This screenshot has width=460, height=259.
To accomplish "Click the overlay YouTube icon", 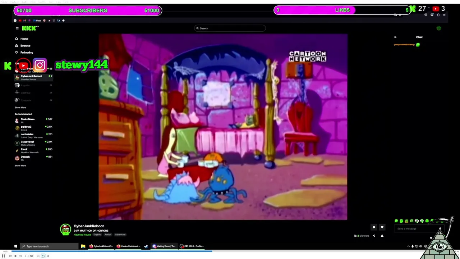I will click(x=23, y=65).
